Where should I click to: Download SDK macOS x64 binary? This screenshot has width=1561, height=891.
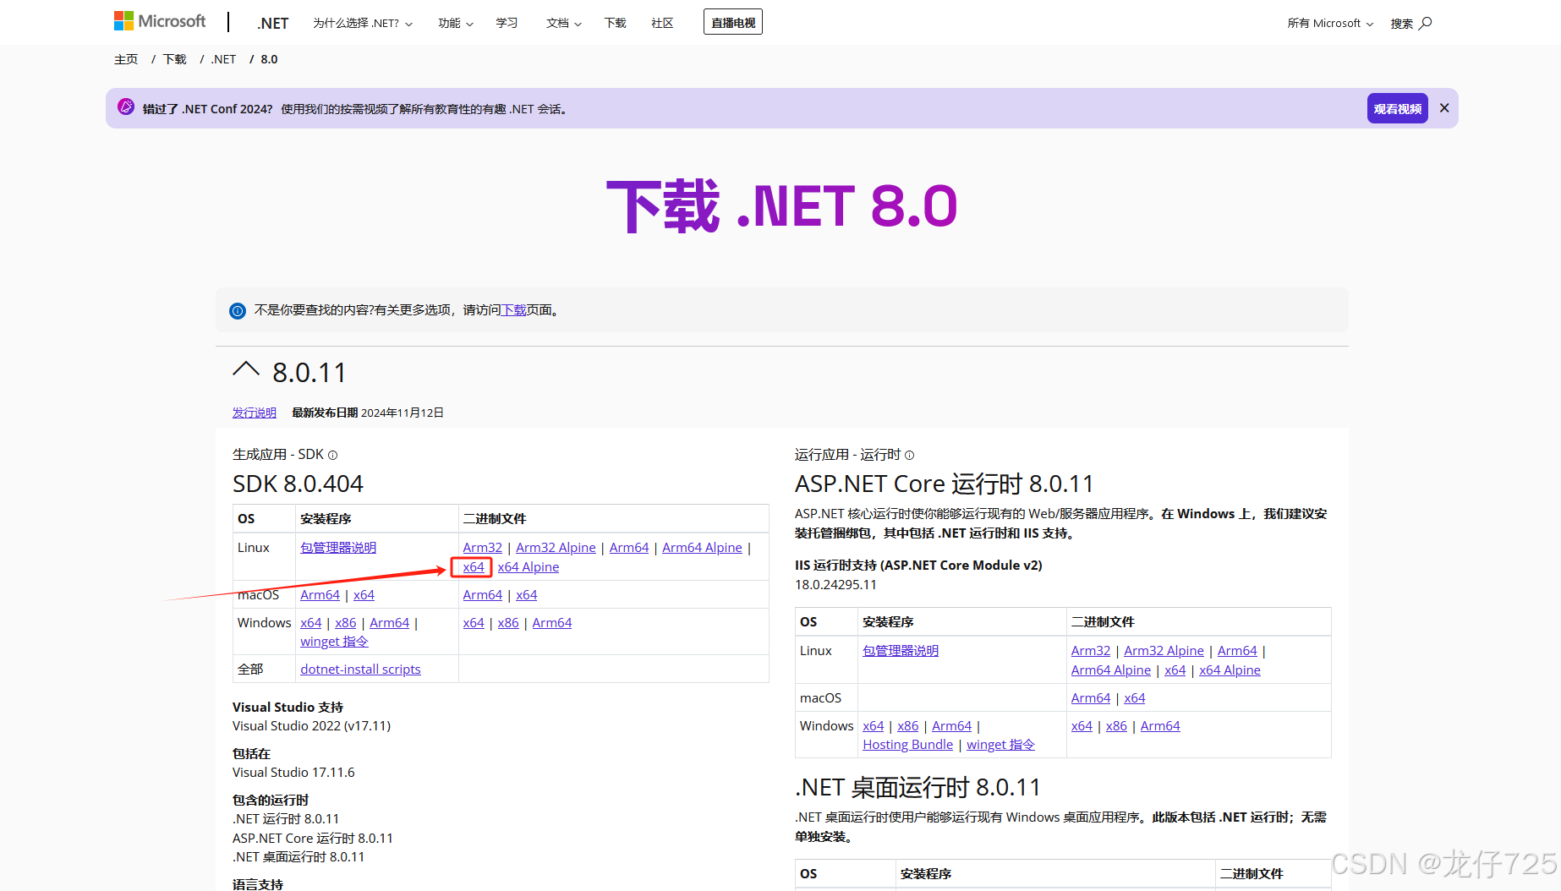pyautogui.click(x=527, y=595)
